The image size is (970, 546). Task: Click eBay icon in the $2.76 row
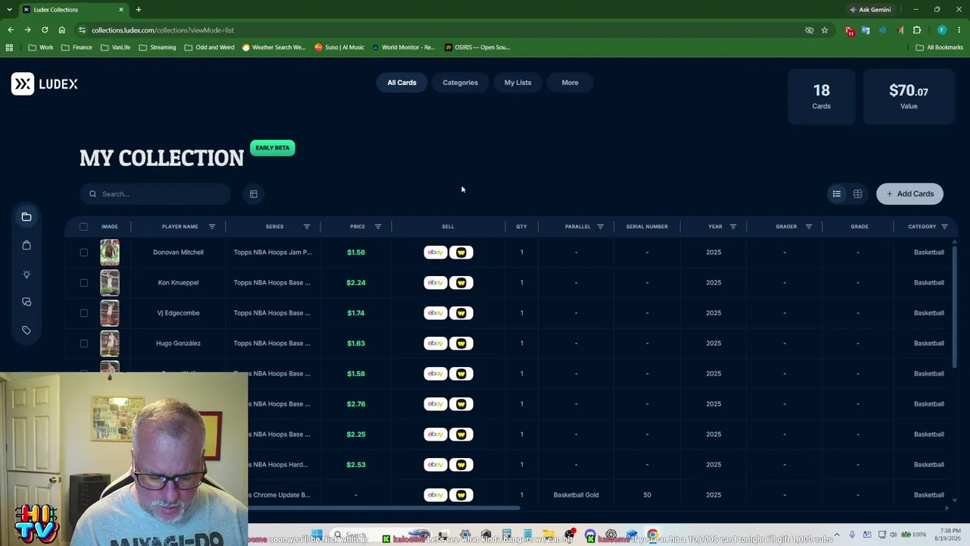pos(436,404)
